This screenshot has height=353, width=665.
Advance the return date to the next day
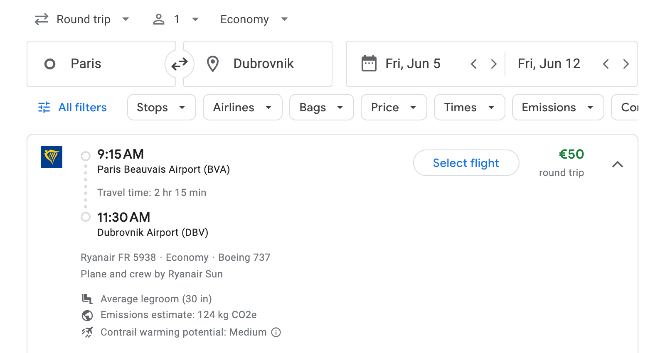click(x=626, y=64)
